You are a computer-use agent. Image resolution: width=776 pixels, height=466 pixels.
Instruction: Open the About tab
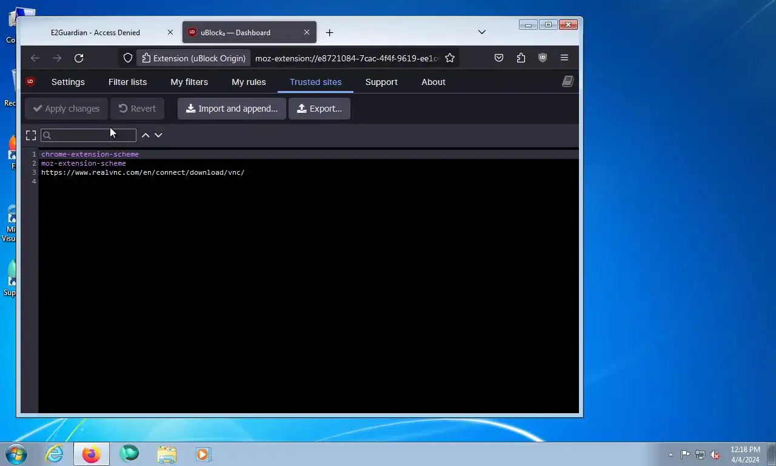point(433,82)
